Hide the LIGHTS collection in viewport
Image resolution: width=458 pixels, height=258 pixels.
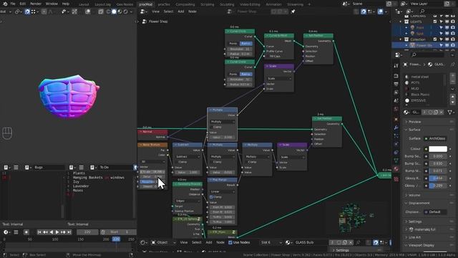pyautogui.click(x=447, y=21)
